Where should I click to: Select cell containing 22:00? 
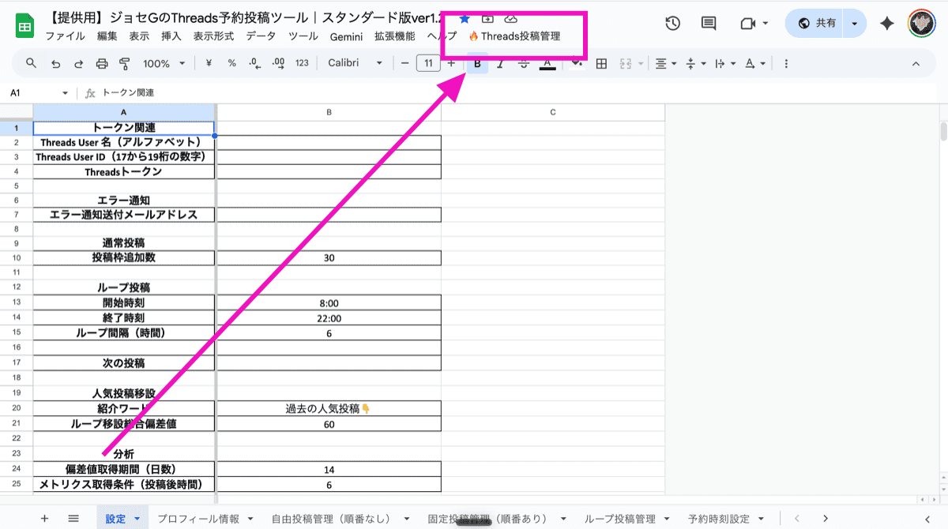point(329,318)
